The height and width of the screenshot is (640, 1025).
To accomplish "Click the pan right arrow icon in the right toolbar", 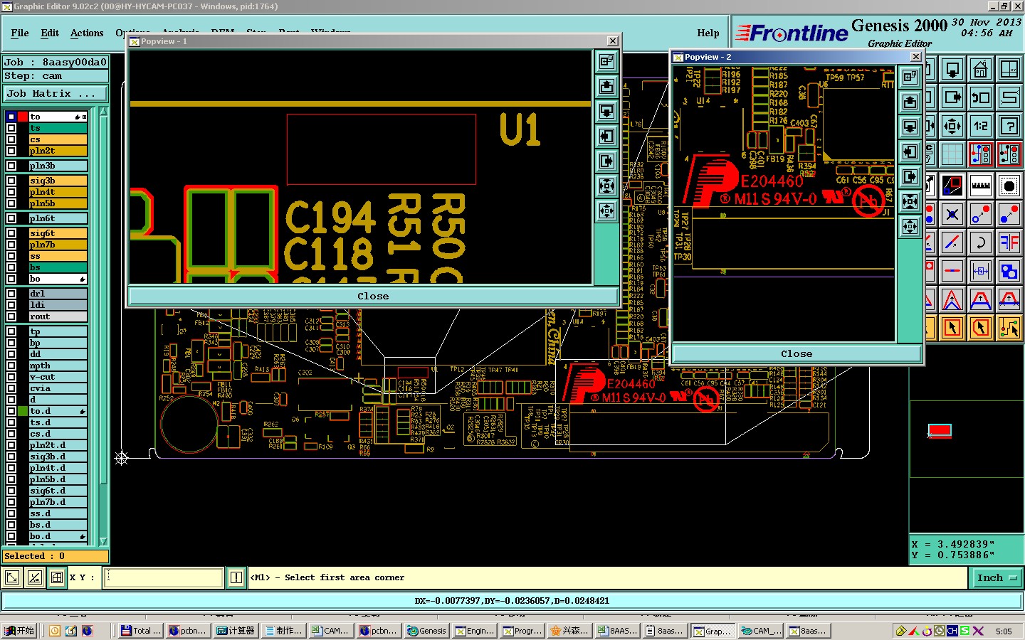I will [x=952, y=97].
